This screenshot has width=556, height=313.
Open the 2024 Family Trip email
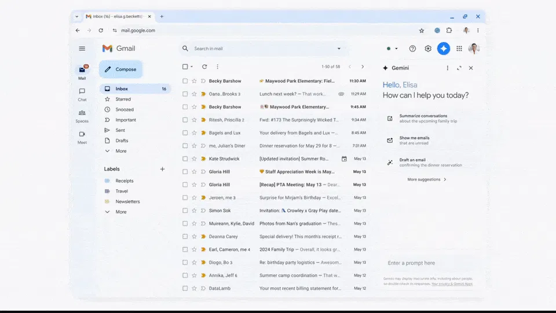point(274,249)
